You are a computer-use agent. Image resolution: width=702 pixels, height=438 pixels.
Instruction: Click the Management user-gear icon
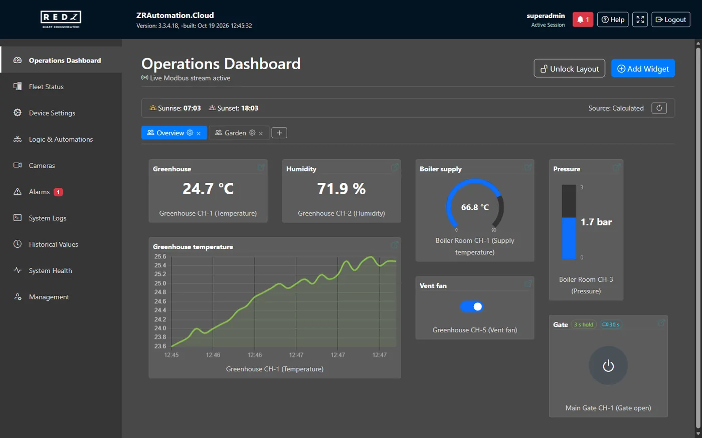click(18, 297)
